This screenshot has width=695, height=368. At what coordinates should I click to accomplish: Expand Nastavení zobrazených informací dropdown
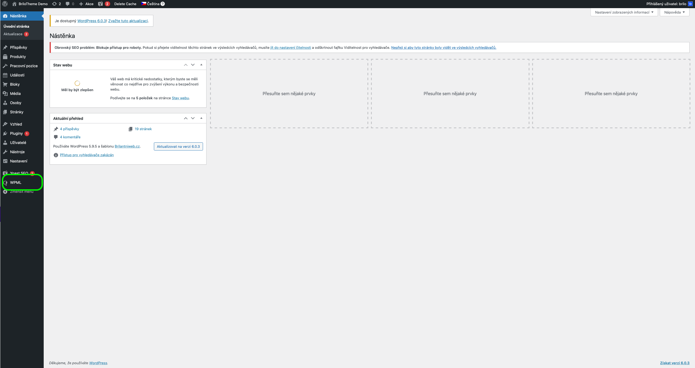(624, 12)
